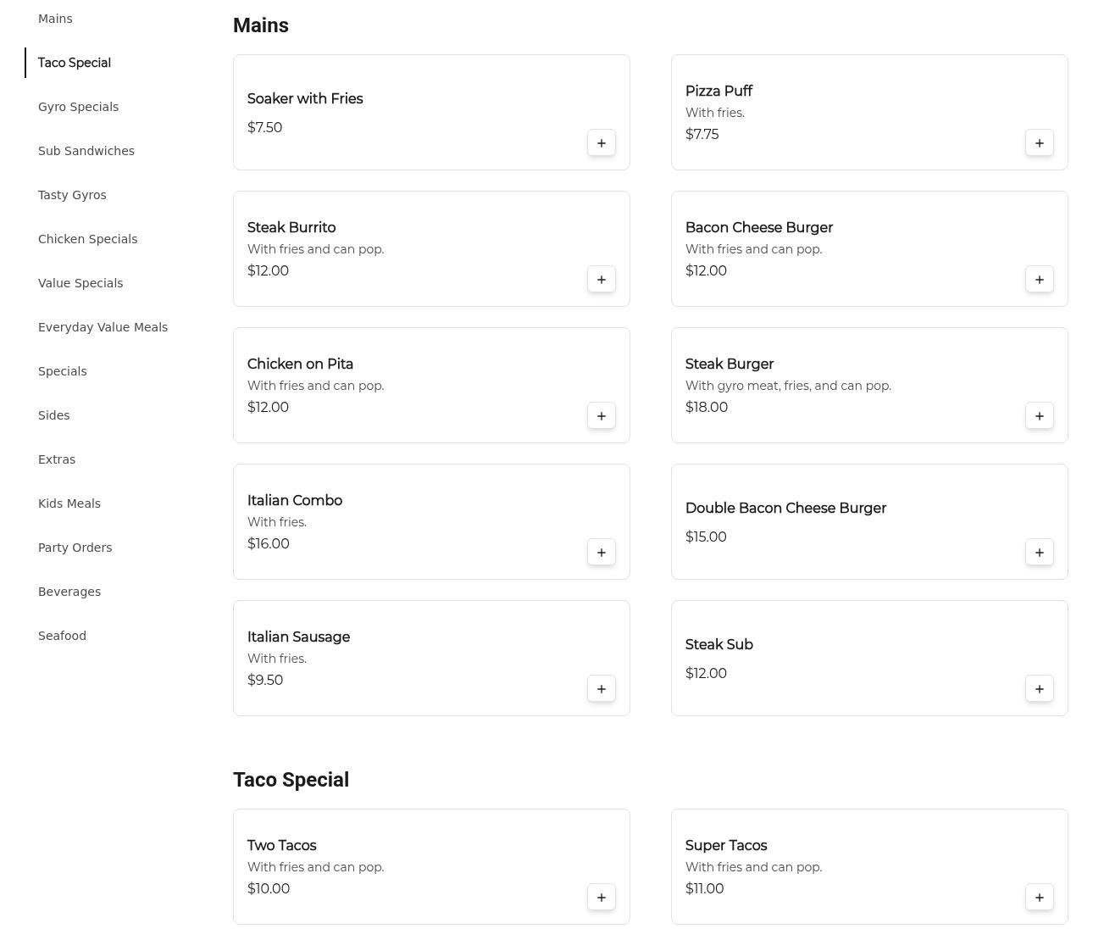1093x940 pixels.
Task: Jump to Gyro Specials category
Action: [78, 107]
